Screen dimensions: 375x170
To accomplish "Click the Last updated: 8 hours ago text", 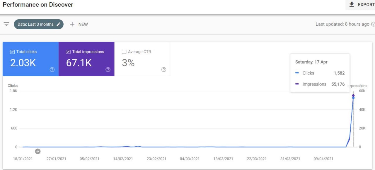I will point(342,24).
